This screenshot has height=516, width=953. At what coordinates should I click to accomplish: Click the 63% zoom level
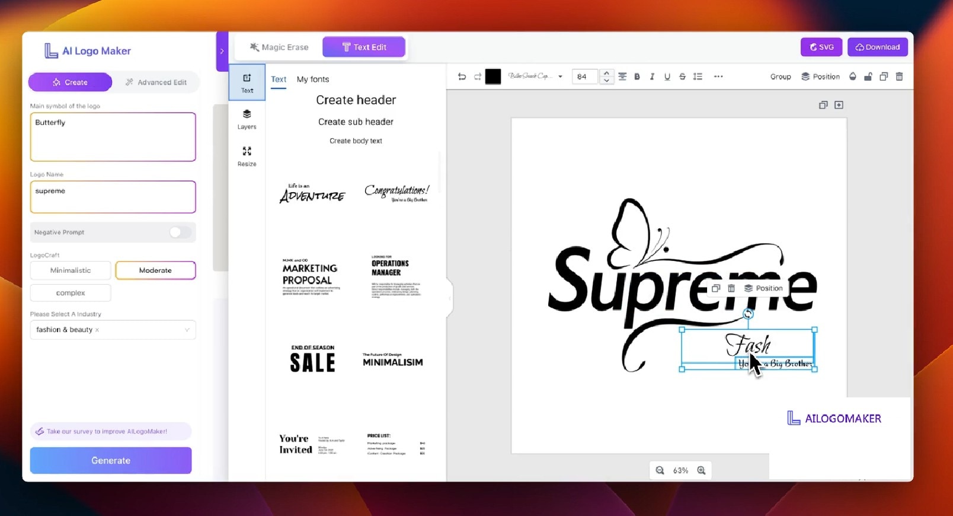680,470
